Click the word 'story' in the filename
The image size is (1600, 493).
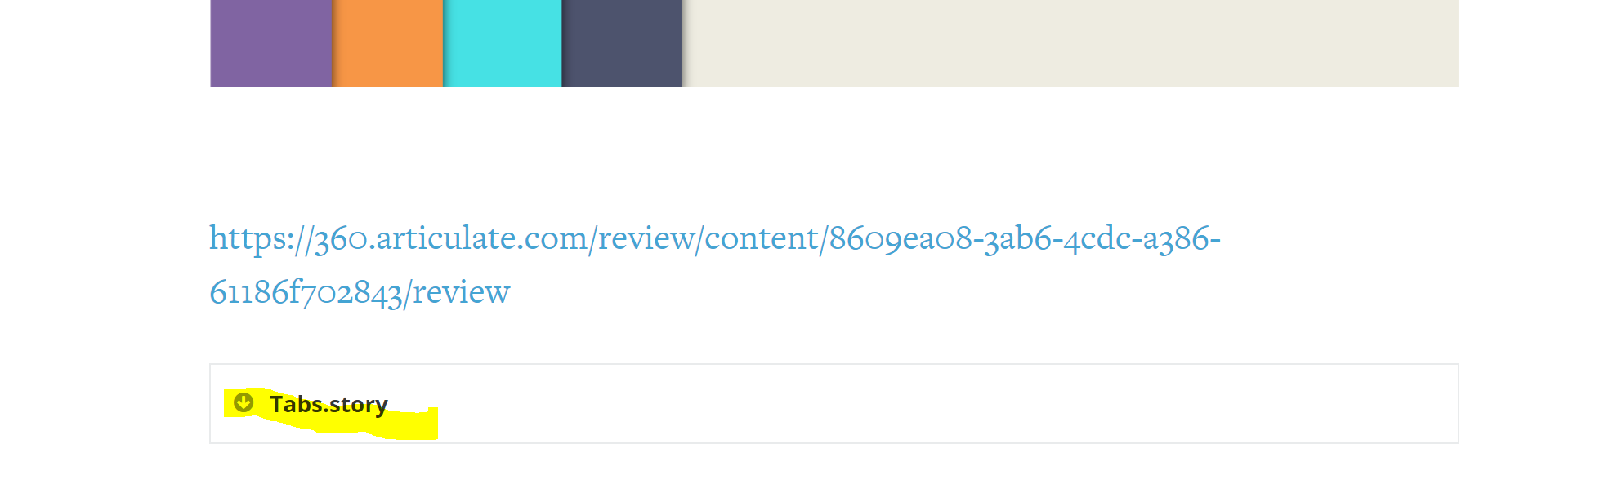[x=358, y=405]
